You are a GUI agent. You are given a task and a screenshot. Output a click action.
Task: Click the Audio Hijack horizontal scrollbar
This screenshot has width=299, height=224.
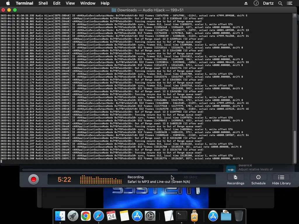(x=100, y=170)
